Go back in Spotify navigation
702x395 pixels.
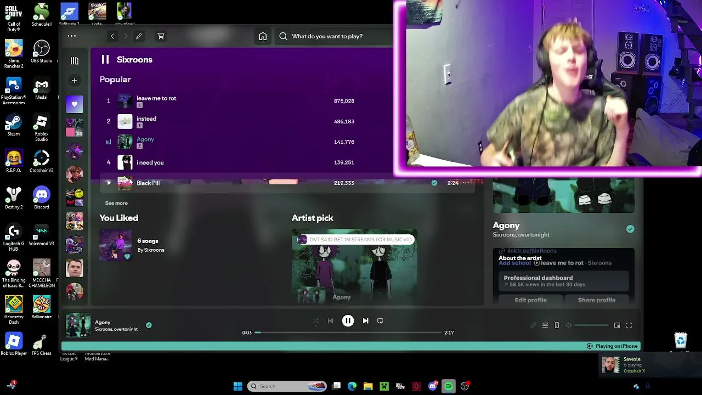click(112, 36)
